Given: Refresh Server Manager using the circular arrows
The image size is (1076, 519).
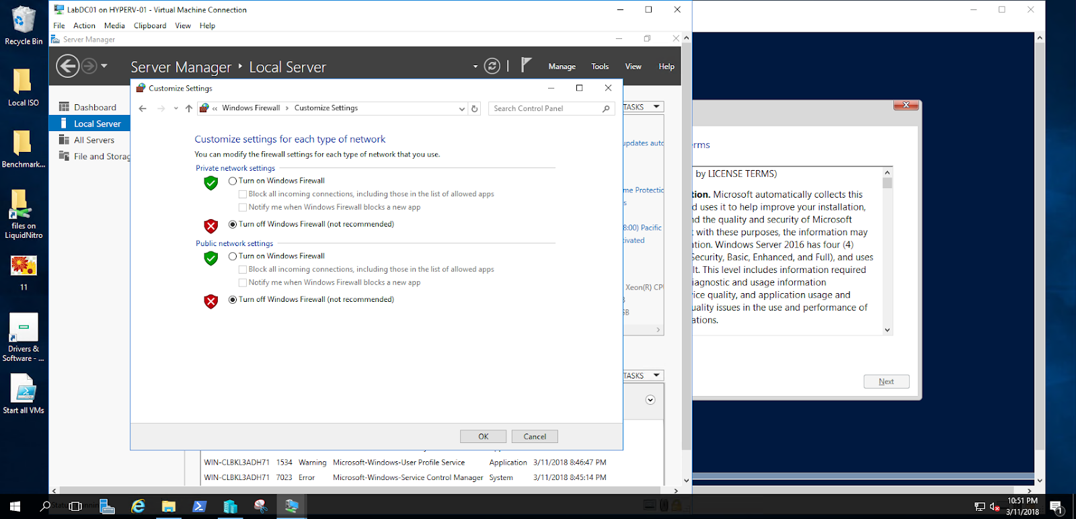Looking at the screenshot, I should pos(492,66).
